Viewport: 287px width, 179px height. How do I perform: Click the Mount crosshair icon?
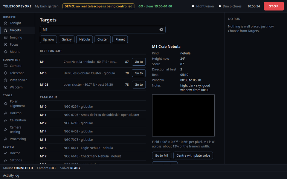pyautogui.click(x=6, y=52)
